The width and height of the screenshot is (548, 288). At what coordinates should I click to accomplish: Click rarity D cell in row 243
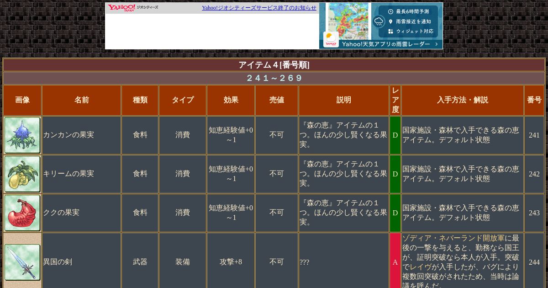tap(395, 213)
